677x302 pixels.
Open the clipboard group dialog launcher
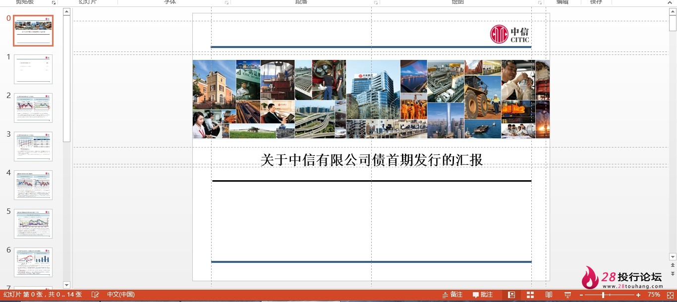point(54,2)
